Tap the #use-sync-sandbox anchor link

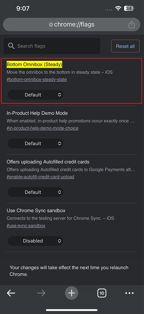click(26, 226)
